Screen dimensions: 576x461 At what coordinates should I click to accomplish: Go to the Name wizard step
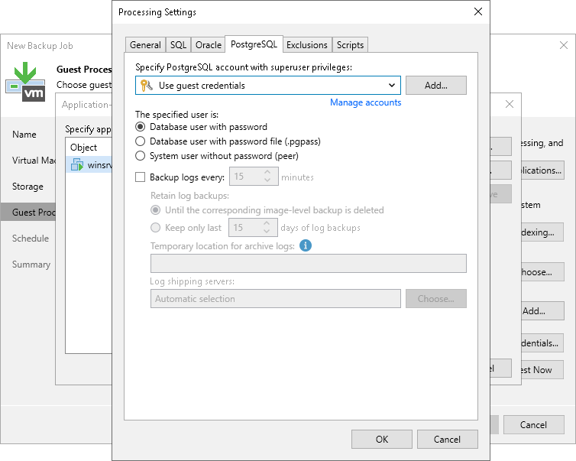coord(24,135)
